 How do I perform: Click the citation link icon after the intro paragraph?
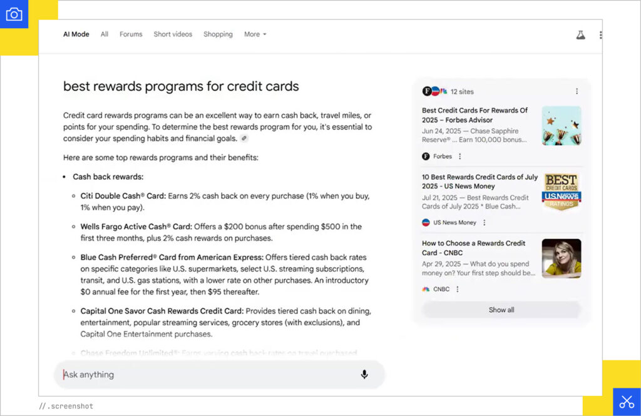tap(244, 138)
